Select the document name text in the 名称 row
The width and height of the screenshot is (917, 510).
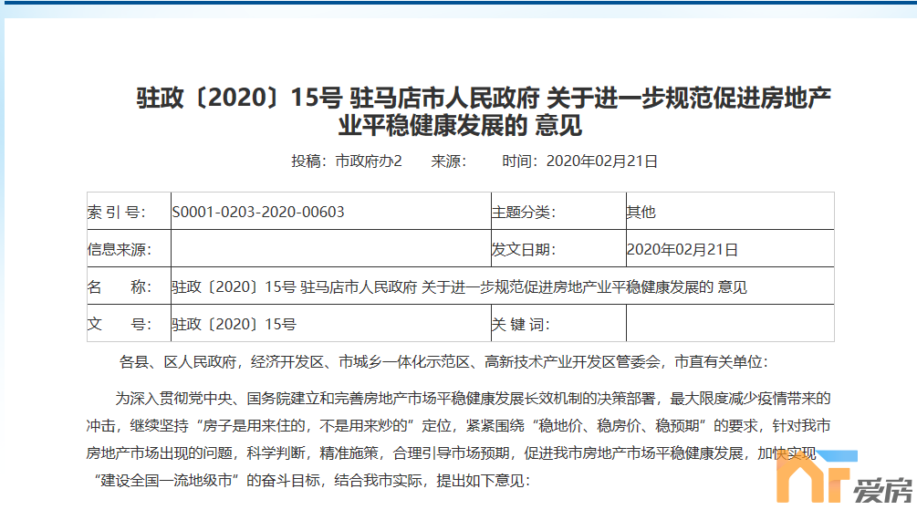coord(459,287)
